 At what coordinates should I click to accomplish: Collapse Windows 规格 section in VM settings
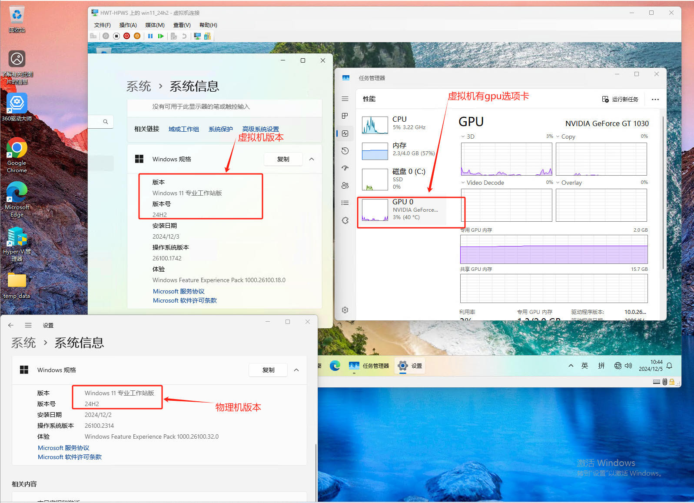[312, 159]
